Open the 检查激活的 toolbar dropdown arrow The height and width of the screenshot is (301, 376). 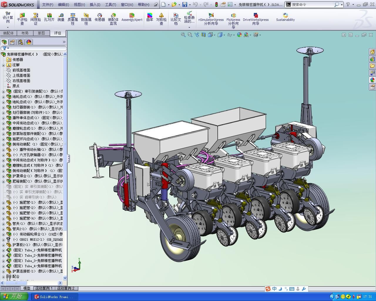click(x=189, y=27)
